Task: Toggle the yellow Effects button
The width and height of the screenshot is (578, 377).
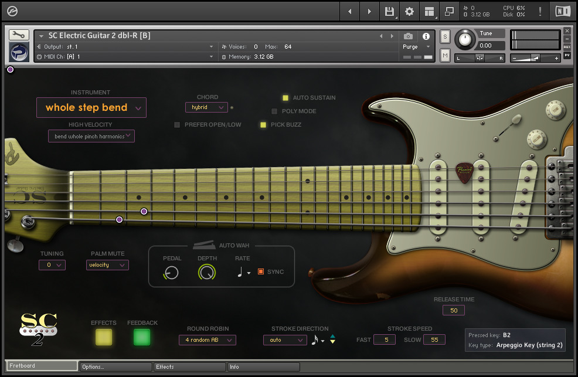Action: pos(104,337)
